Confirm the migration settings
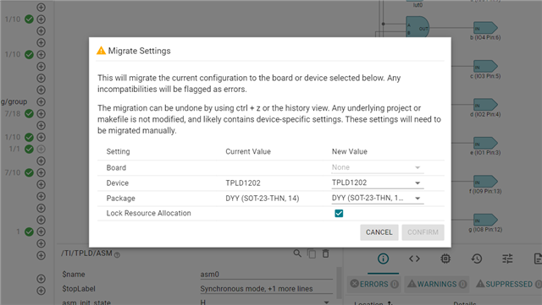The height and width of the screenshot is (305, 542). pyautogui.click(x=423, y=232)
